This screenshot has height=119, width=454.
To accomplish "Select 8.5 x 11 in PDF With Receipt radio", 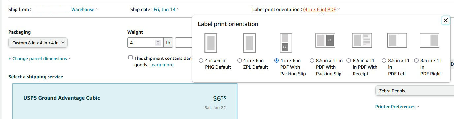I will click(x=349, y=60).
